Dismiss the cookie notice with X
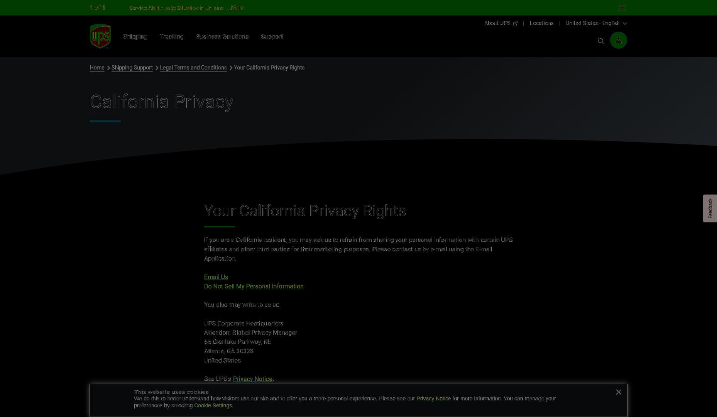The height and width of the screenshot is (417, 717). 619,392
